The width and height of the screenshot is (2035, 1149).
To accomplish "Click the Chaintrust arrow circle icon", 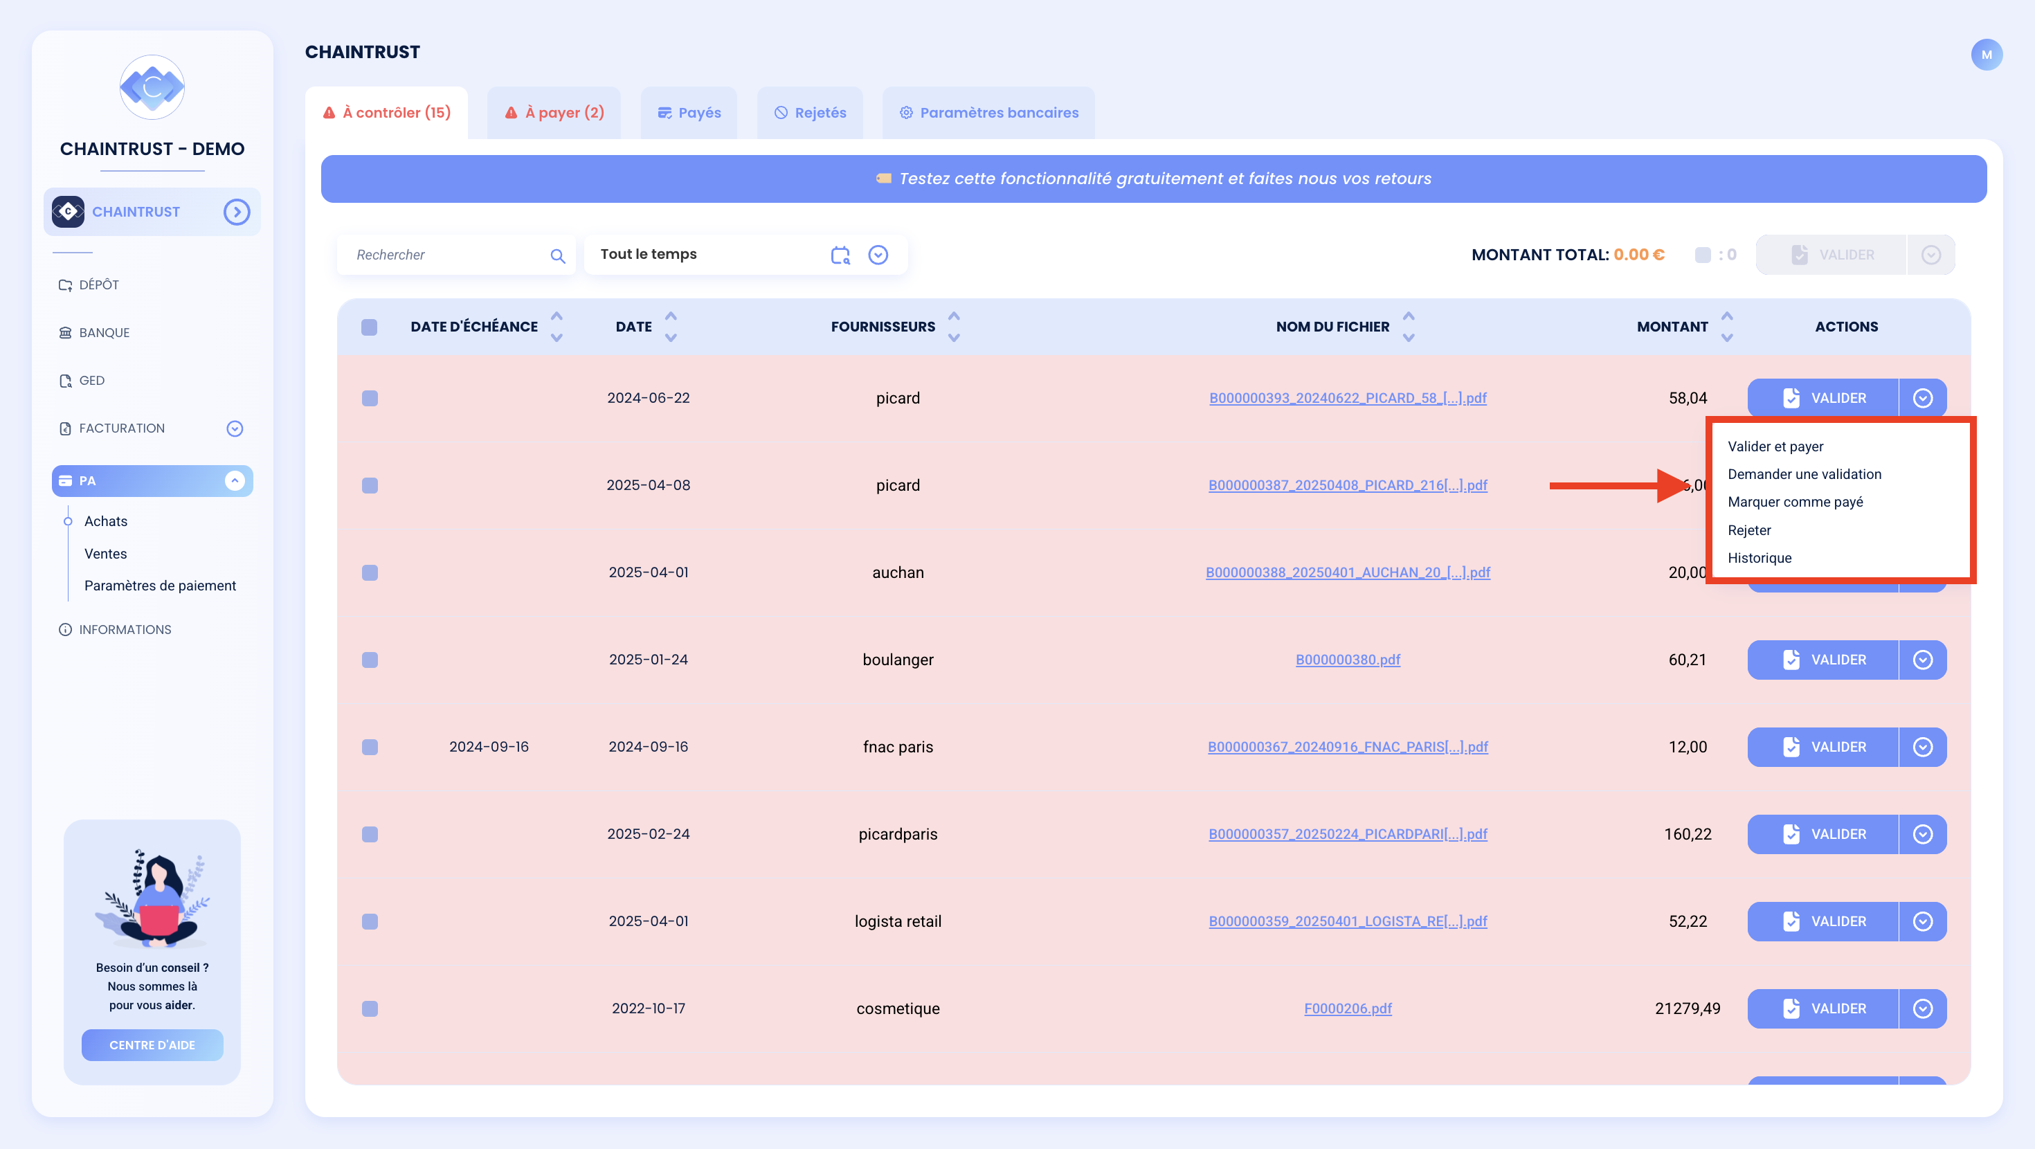I will coord(236,212).
